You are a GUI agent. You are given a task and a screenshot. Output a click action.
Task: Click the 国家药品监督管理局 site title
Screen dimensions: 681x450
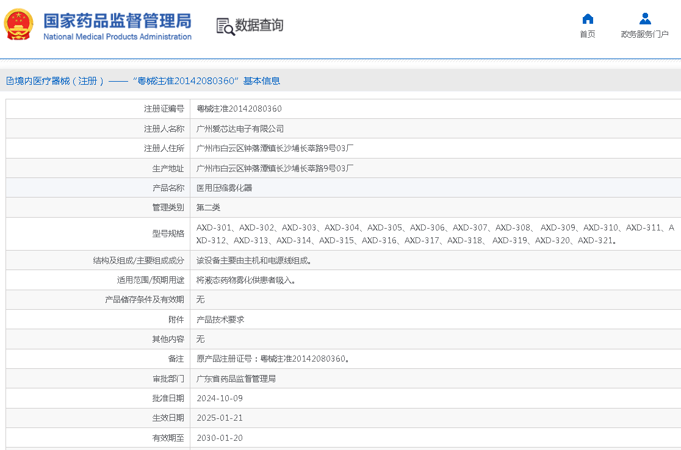pos(117,21)
